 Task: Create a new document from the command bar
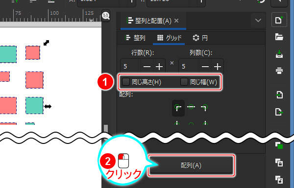(279, 20)
